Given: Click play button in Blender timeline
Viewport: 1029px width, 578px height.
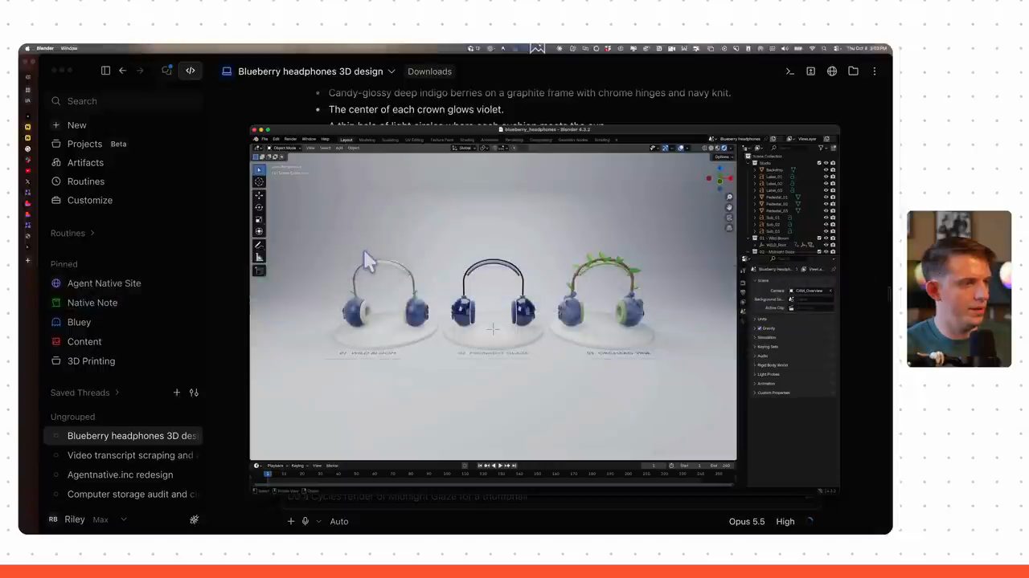Looking at the screenshot, I should (x=500, y=466).
